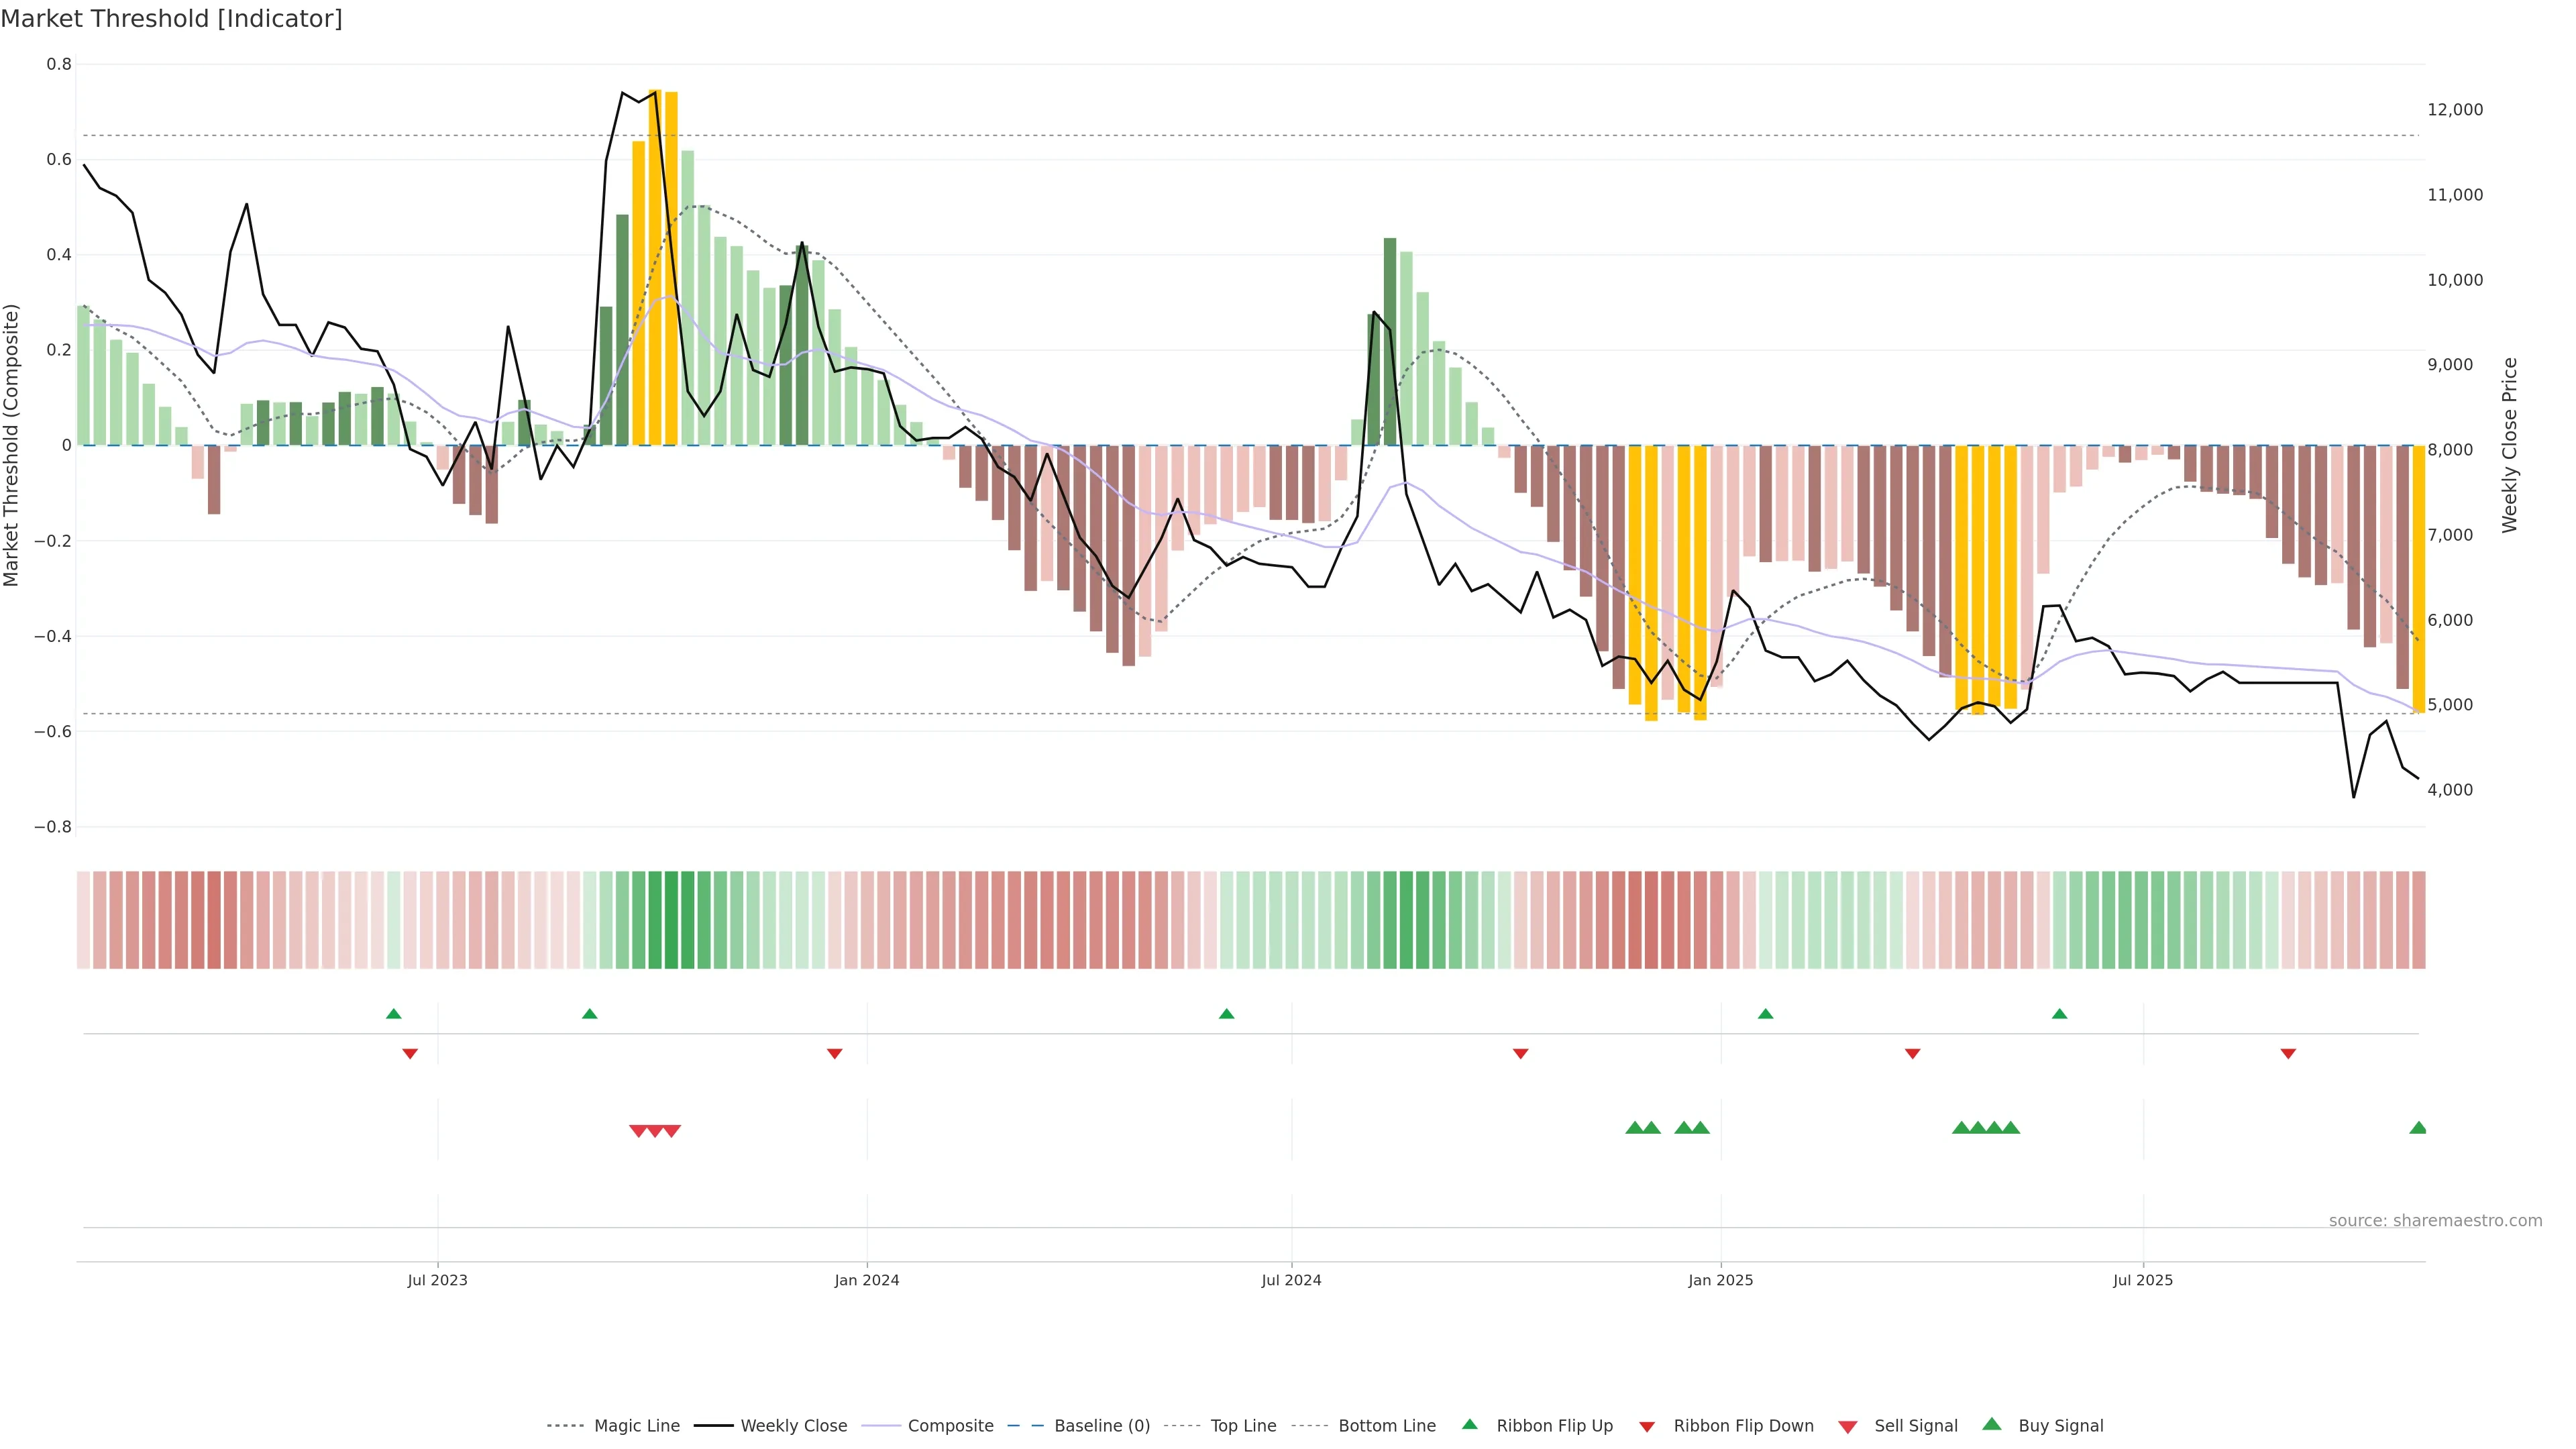Click the Bottom Line legend entry
This screenshot has width=2576, height=1449.
point(1386,1426)
